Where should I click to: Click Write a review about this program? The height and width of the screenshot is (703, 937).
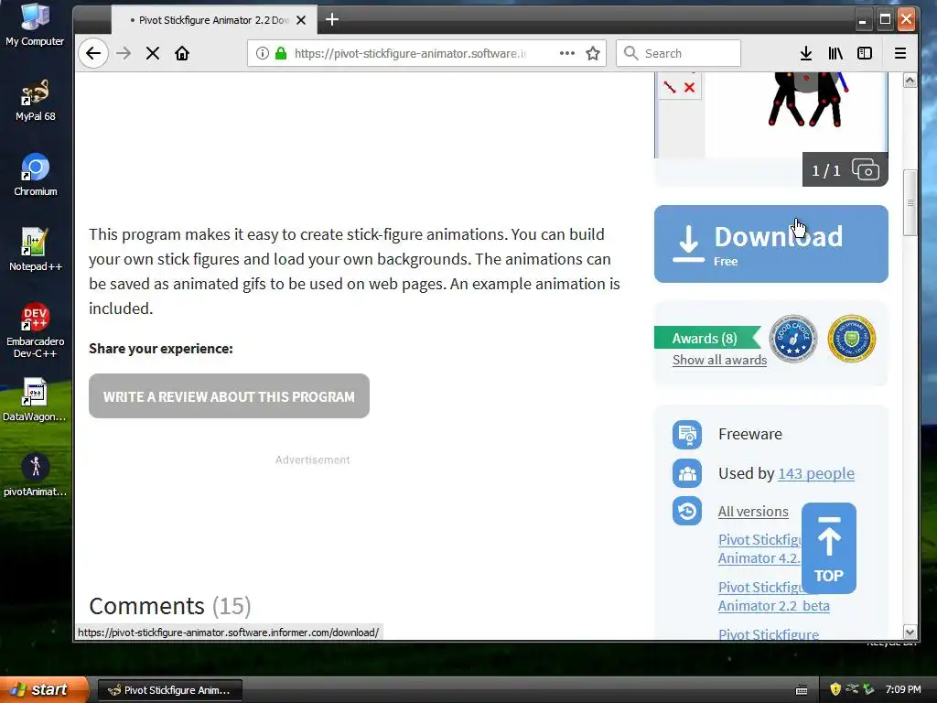(x=229, y=395)
